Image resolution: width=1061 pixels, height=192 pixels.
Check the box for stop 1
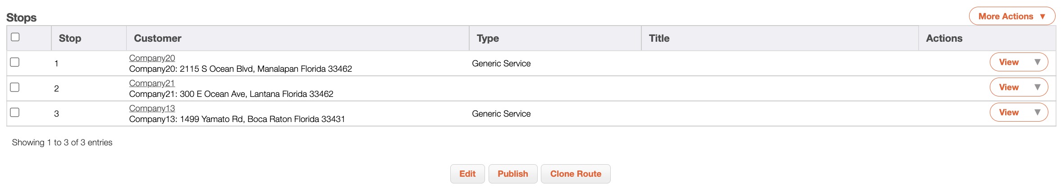click(x=15, y=62)
